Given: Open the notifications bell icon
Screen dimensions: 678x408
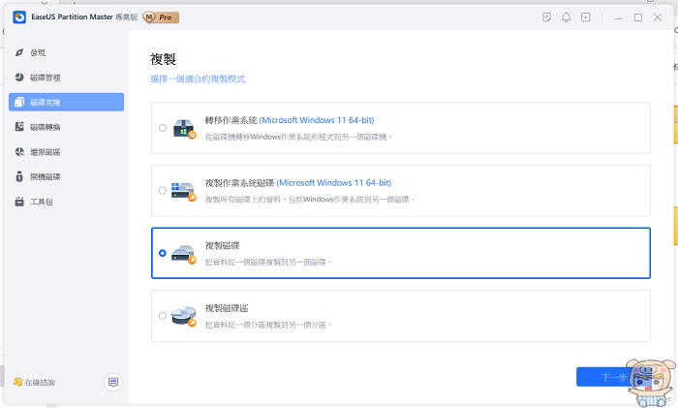Looking at the screenshot, I should tap(566, 17).
